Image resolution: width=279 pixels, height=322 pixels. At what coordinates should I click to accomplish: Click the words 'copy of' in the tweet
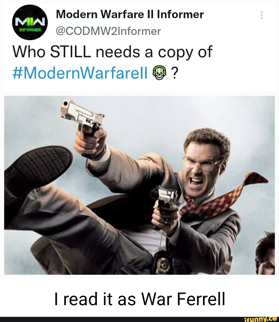tap(185, 52)
